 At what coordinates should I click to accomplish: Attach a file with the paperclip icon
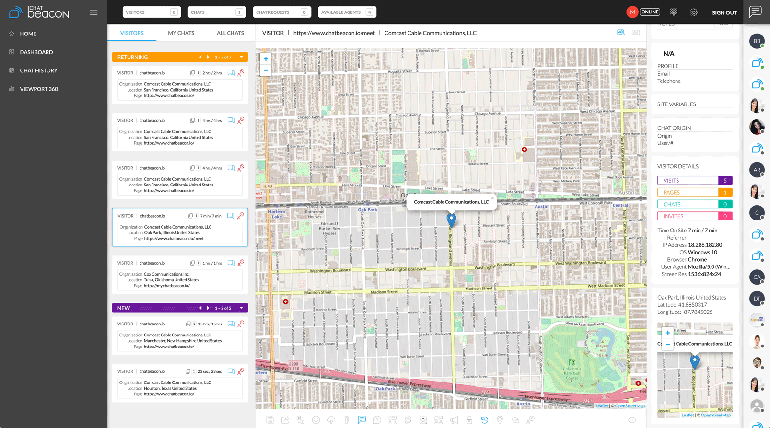[x=347, y=420]
